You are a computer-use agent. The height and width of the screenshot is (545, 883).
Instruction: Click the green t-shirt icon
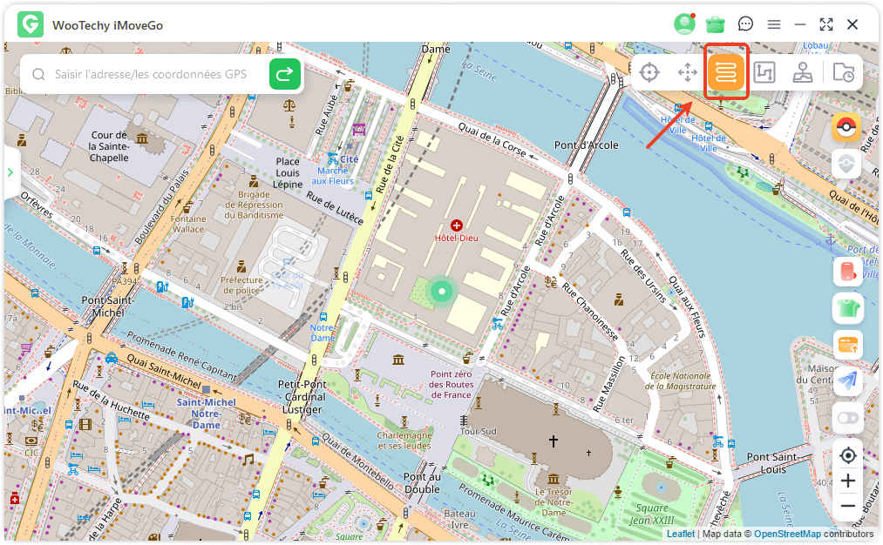pos(847,307)
